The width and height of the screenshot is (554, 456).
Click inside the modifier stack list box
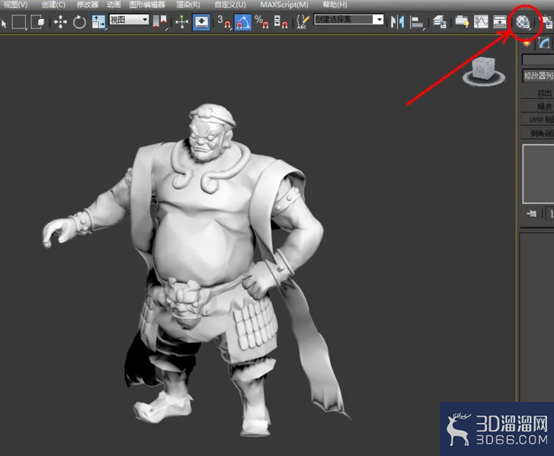click(x=539, y=174)
